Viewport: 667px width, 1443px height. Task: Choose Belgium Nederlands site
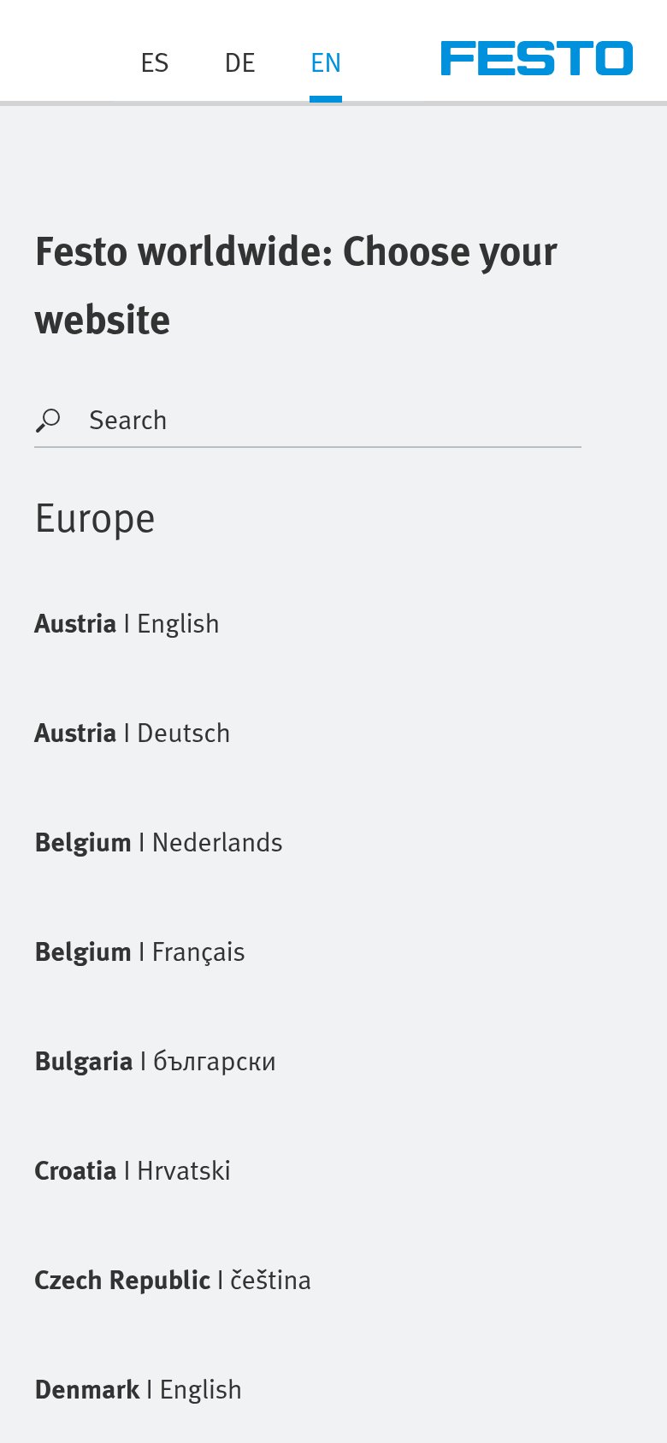point(159,843)
